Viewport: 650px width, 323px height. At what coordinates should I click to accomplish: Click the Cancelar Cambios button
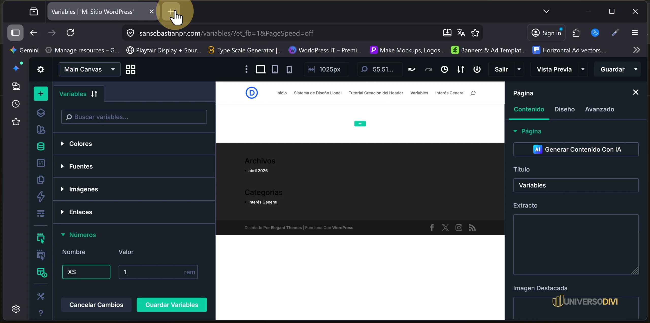click(x=96, y=305)
